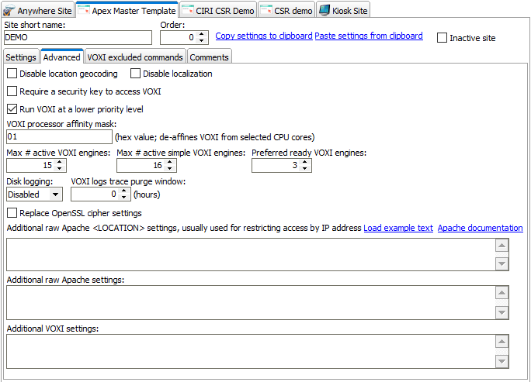The image size is (531, 382).
Task: Switch to the CIRI CSR Demo tab
Action: click(x=218, y=10)
